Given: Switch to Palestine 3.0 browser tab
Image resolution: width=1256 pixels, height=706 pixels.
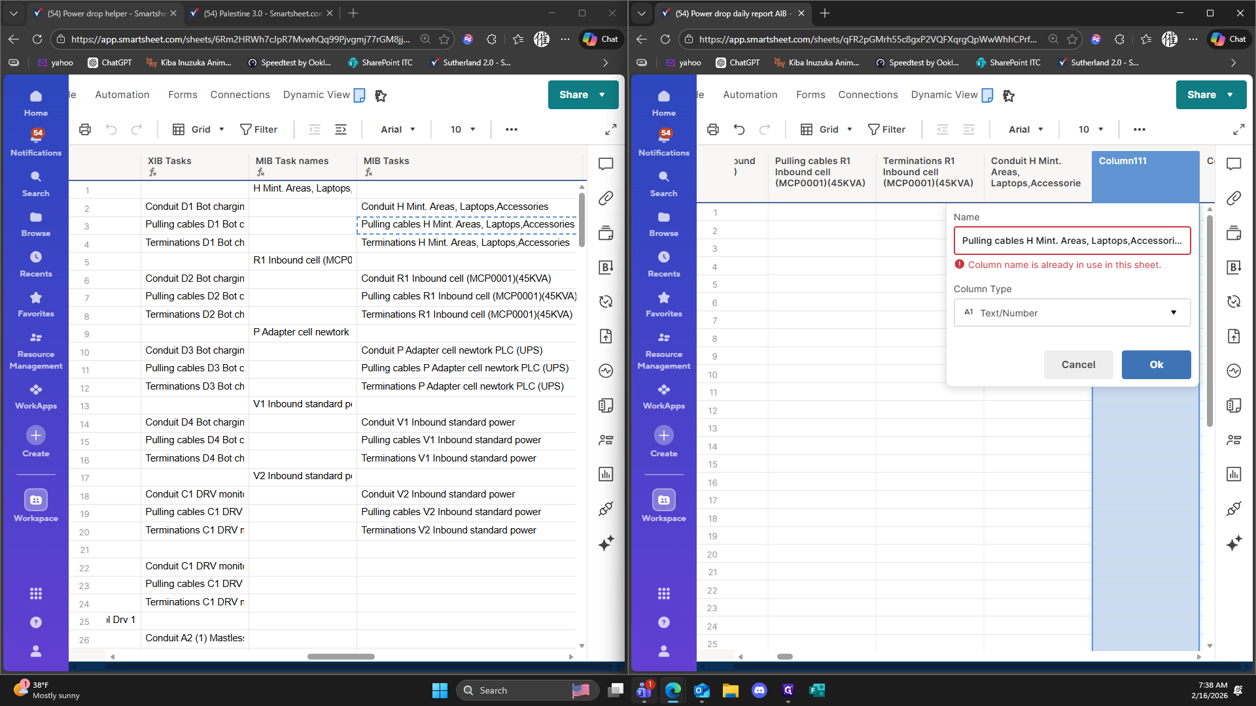Looking at the screenshot, I should pos(262,13).
